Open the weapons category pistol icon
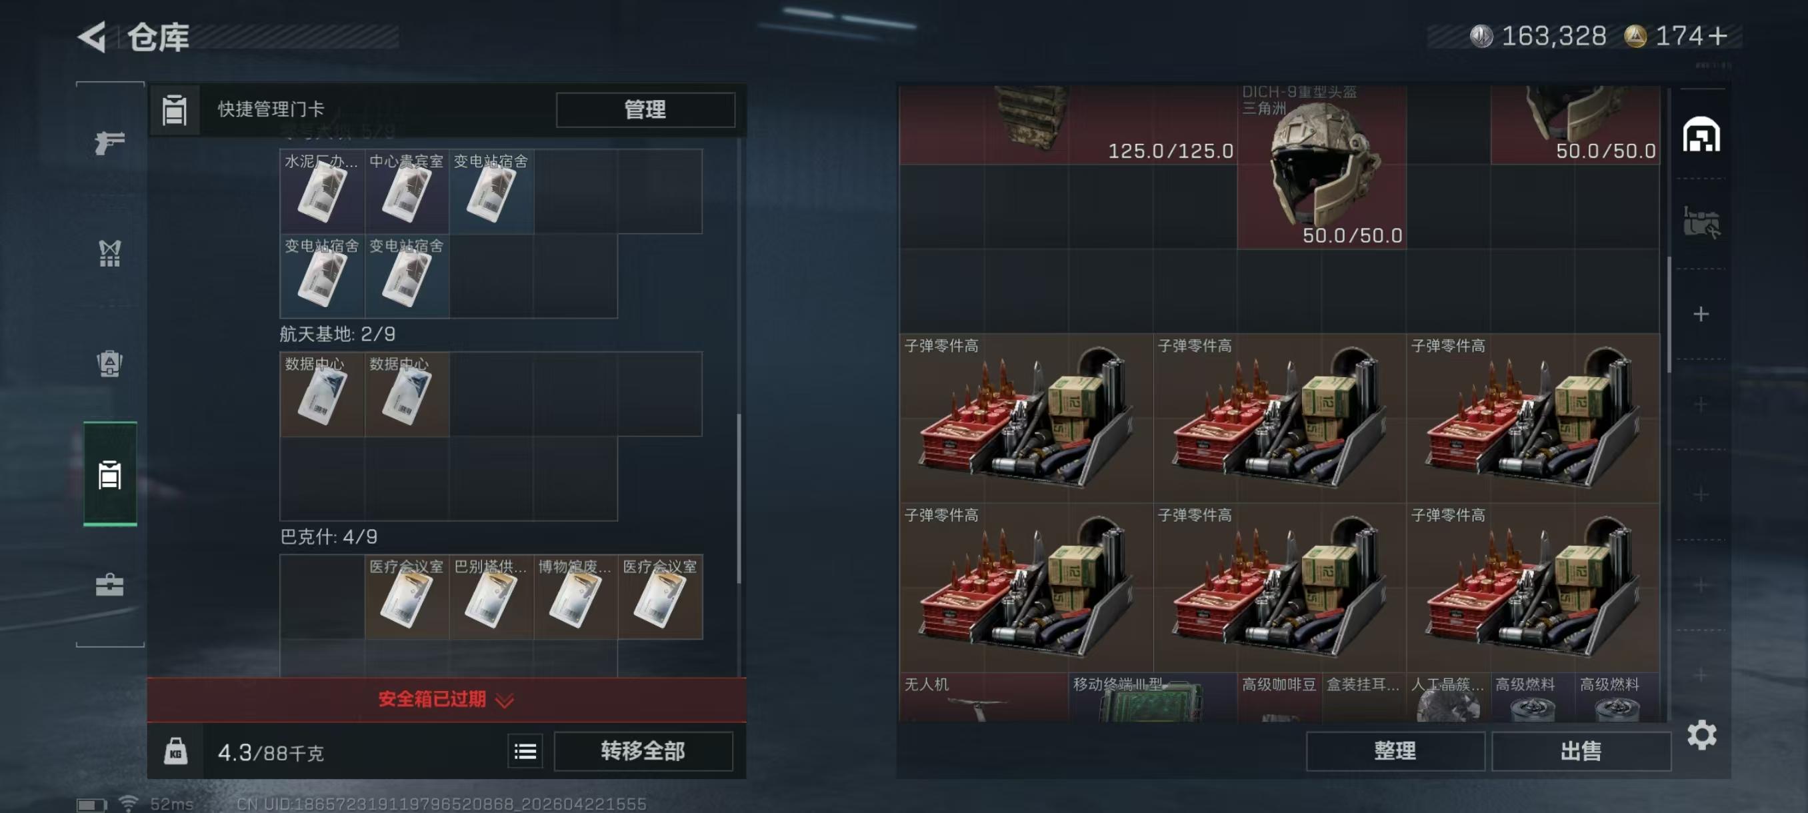This screenshot has width=1808, height=813. point(109,143)
